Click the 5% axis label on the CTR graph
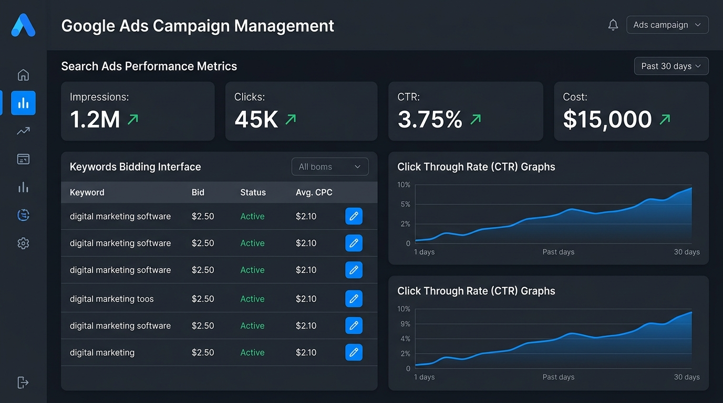The width and height of the screenshot is (723, 403). click(x=405, y=204)
